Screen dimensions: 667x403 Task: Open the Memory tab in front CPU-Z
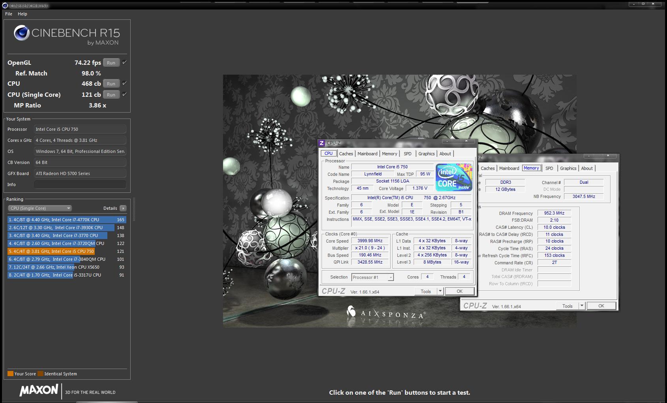pyautogui.click(x=390, y=154)
